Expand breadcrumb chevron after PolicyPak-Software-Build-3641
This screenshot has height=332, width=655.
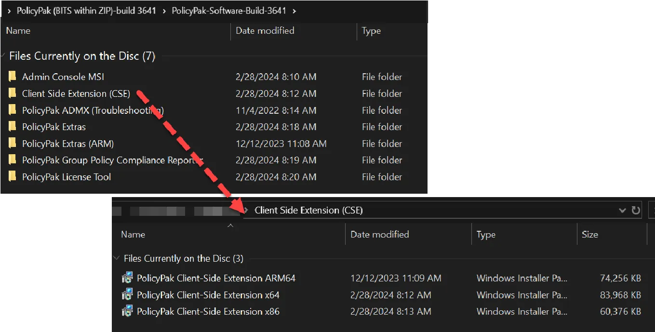(x=294, y=11)
